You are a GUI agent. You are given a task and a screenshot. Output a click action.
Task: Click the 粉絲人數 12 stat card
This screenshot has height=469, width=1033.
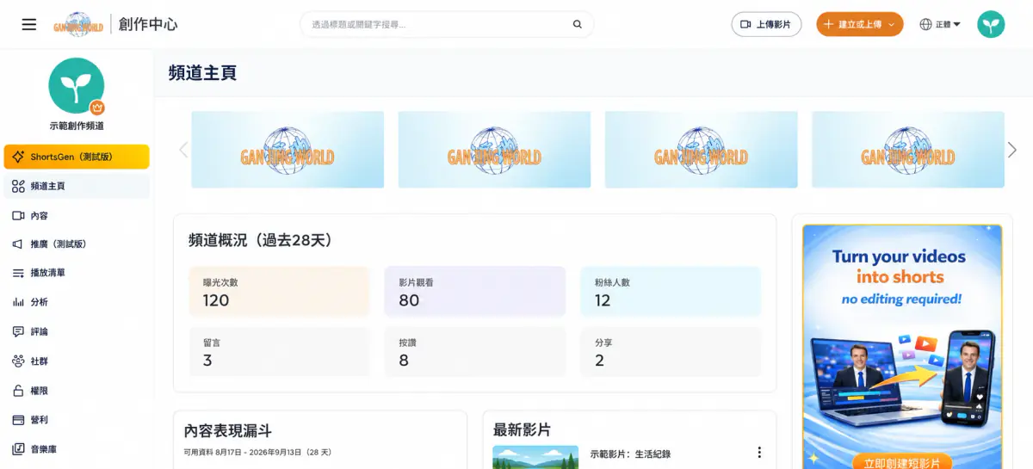(x=671, y=292)
